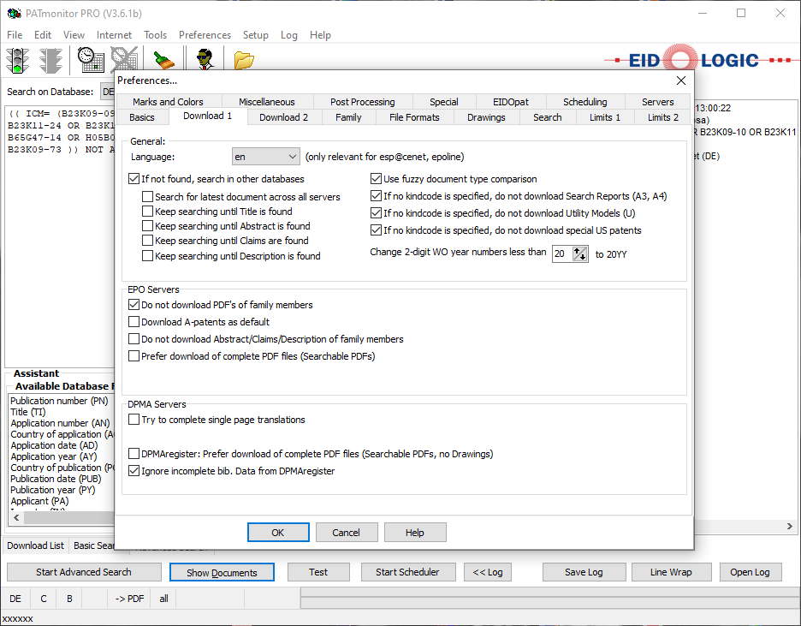The width and height of the screenshot is (801, 626).
Task: Enable 'Search for latest document across all servers'
Action: tap(148, 197)
